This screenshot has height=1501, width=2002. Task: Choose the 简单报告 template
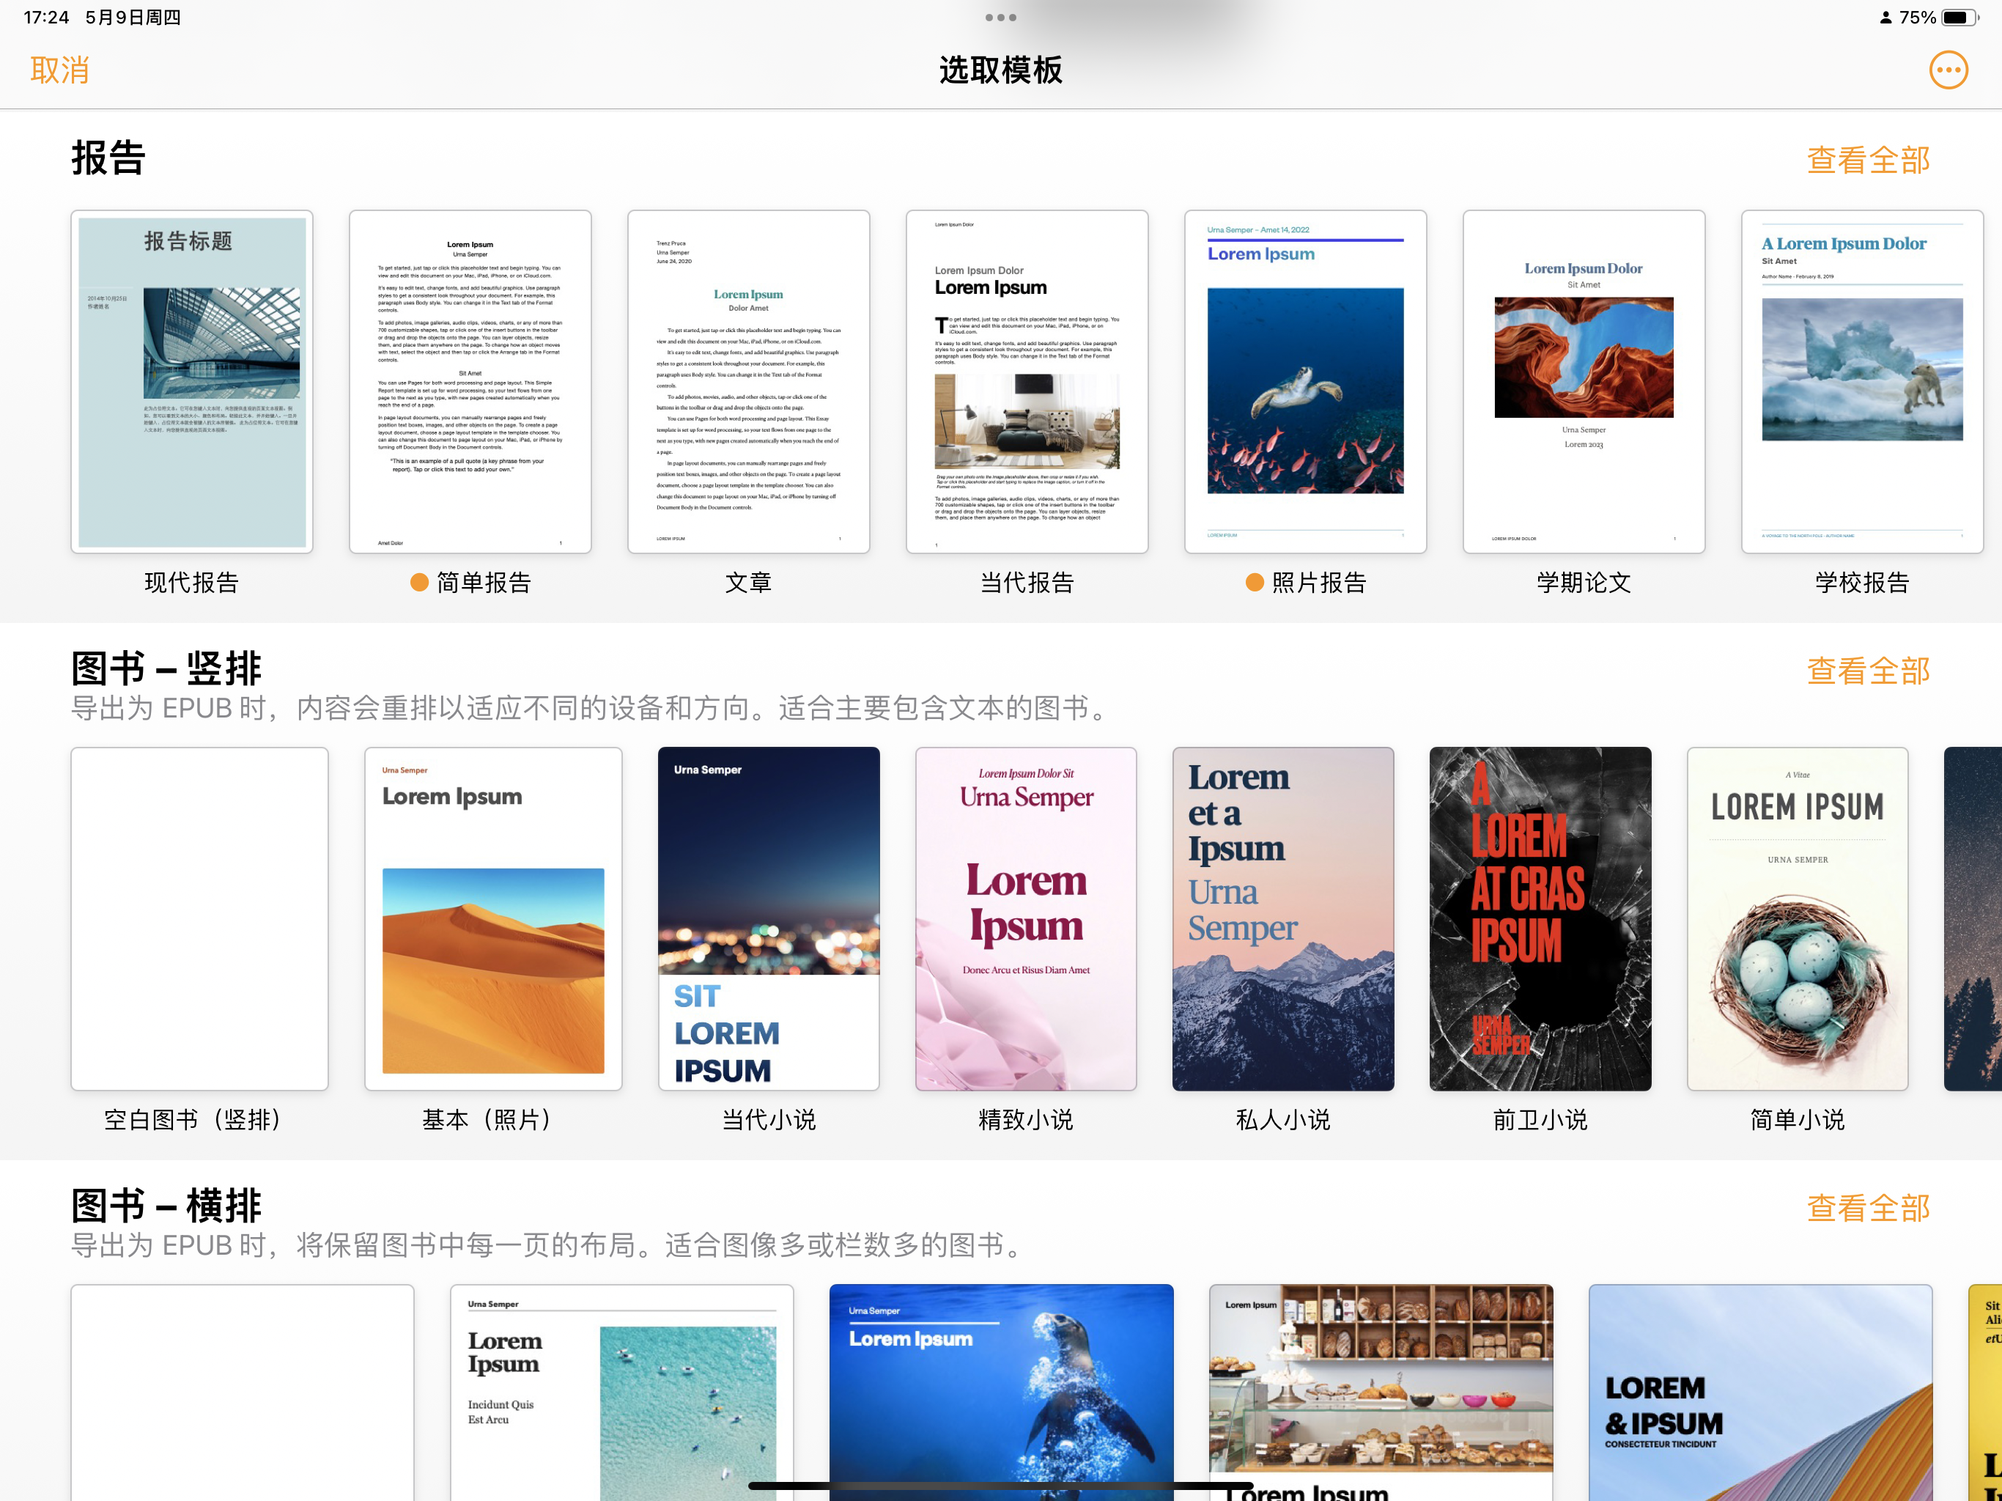470,381
